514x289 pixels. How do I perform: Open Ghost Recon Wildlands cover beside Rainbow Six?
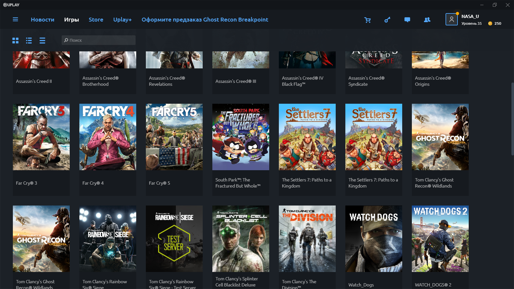(41, 239)
